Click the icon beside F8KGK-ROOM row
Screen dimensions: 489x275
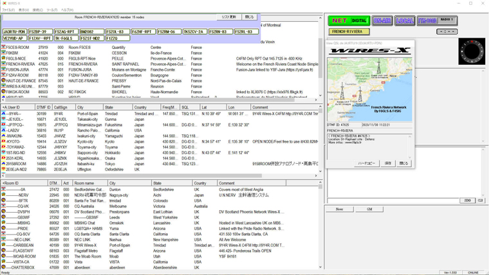tap(3, 92)
